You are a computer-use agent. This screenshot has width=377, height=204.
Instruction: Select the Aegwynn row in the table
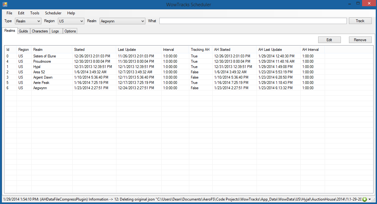tap(189, 88)
